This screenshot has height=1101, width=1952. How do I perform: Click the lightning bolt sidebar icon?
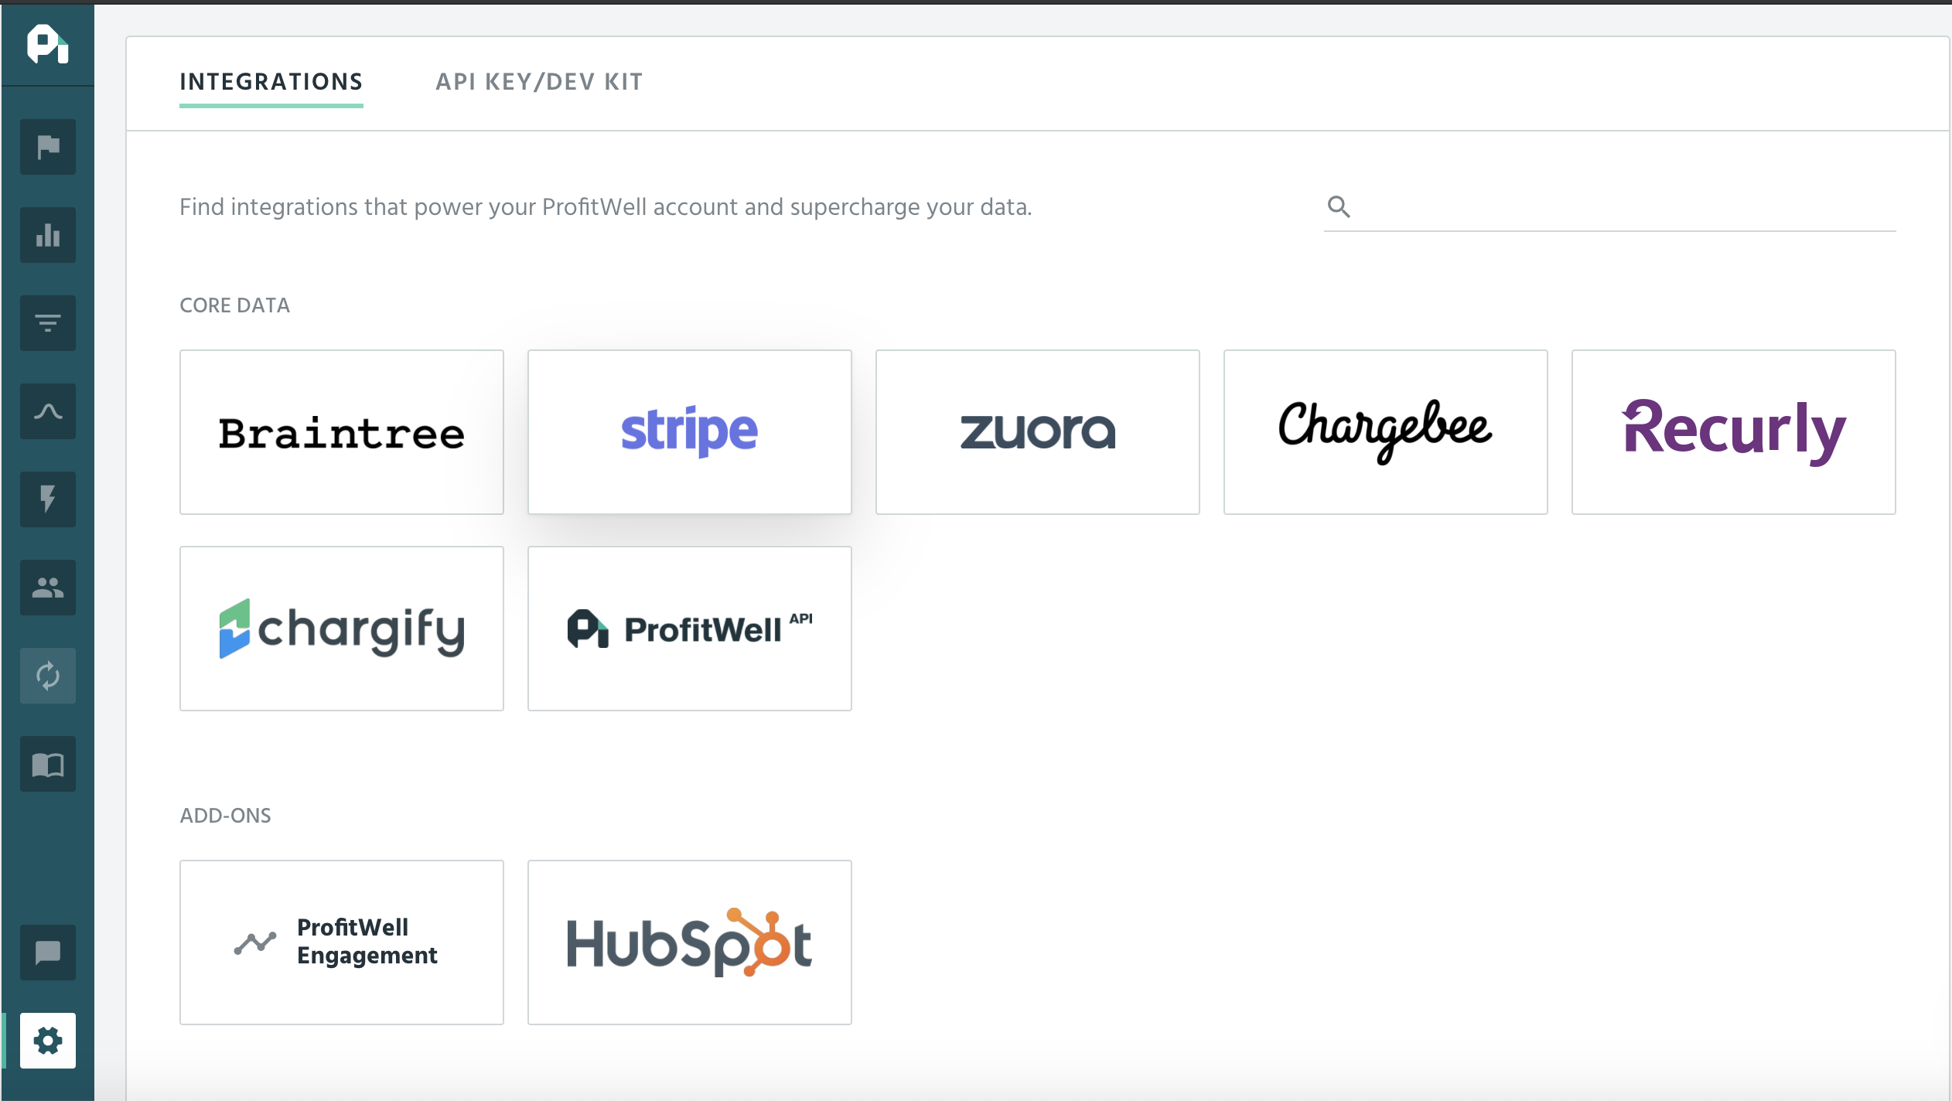(48, 499)
